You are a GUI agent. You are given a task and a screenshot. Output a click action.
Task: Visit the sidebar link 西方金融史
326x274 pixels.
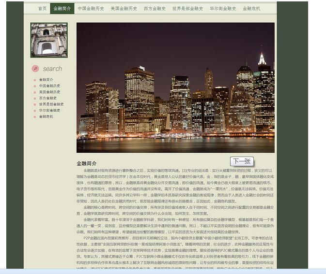pos(48,98)
